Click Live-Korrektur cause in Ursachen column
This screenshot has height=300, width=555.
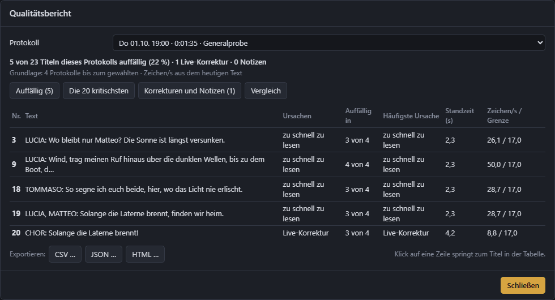click(x=306, y=233)
